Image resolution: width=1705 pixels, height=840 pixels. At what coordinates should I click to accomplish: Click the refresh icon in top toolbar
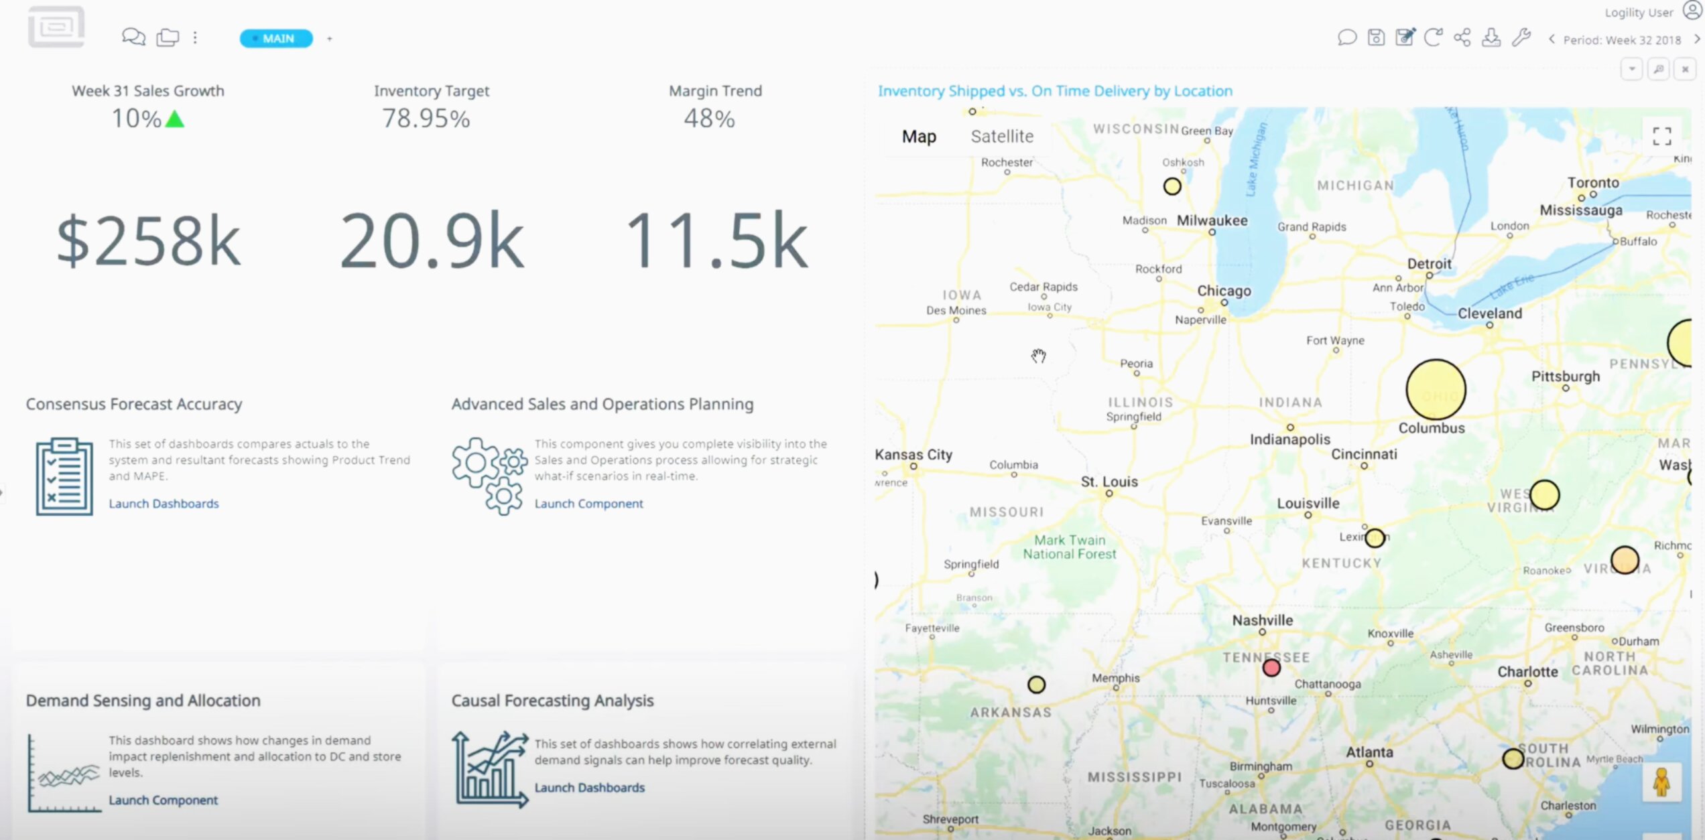[1433, 38]
